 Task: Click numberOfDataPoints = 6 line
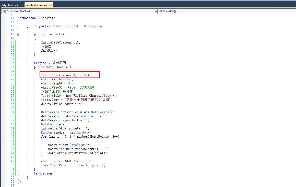[65, 128]
